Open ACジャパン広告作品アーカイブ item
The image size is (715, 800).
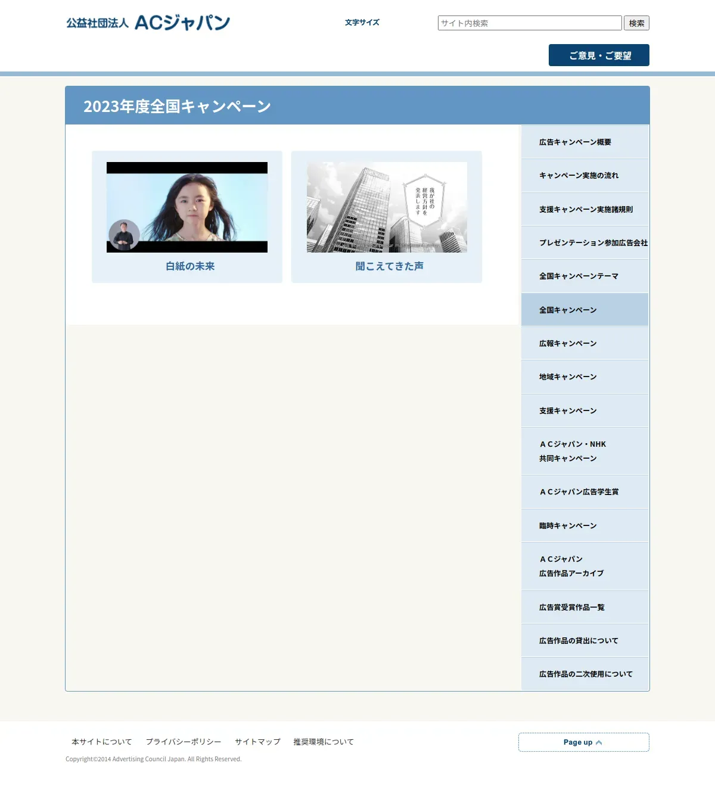pos(585,566)
